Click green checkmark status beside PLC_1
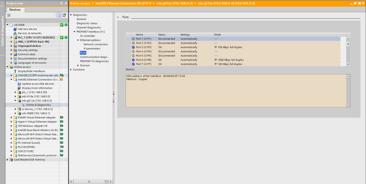Viewport: 366px width, 184px height. 62,37
